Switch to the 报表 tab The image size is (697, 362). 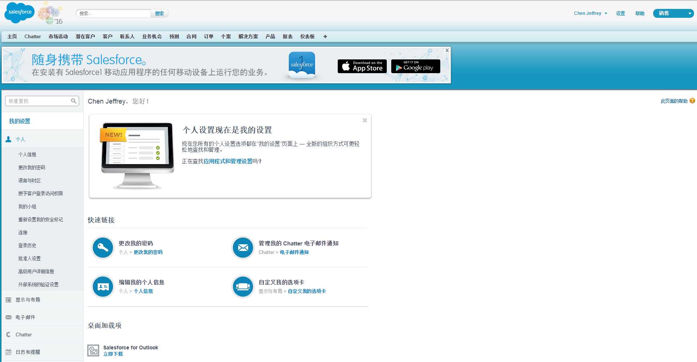tap(288, 36)
